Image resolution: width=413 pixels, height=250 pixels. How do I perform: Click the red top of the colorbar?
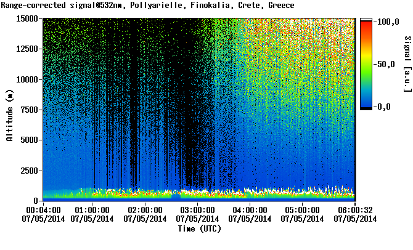pos(366,26)
